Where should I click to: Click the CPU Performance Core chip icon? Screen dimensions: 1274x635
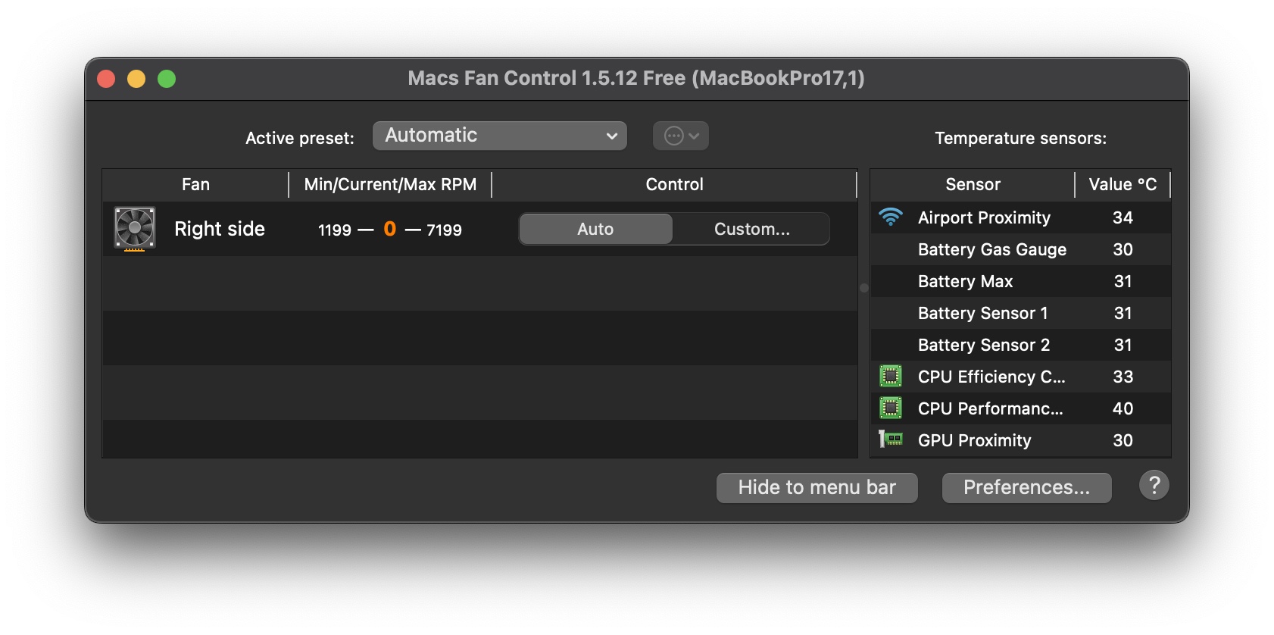pos(891,408)
